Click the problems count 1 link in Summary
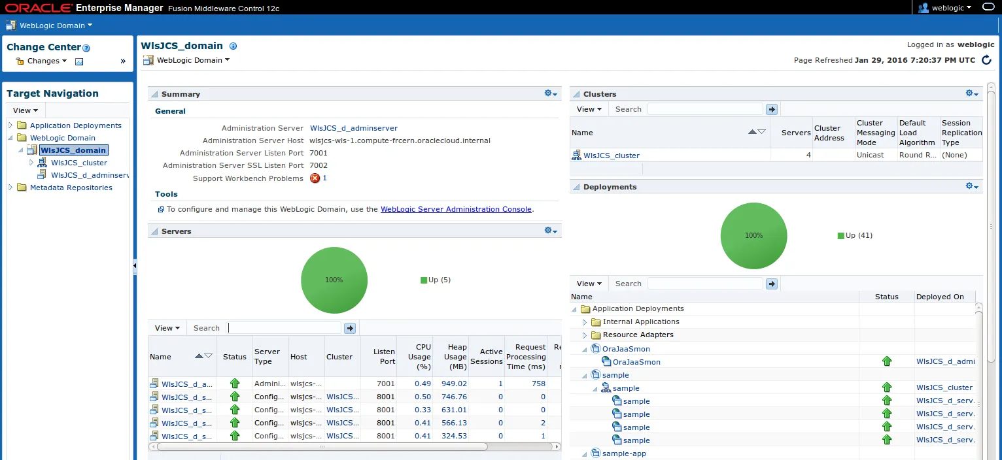Screen dimensions: 1002x460 [325, 178]
